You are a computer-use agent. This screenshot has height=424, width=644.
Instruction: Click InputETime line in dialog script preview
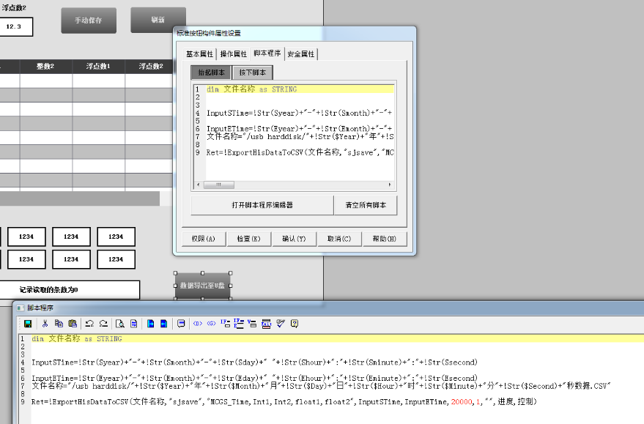tap(300, 129)
